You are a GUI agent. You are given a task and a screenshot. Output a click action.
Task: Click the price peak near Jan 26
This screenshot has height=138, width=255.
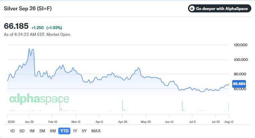(x=29, y=49)
